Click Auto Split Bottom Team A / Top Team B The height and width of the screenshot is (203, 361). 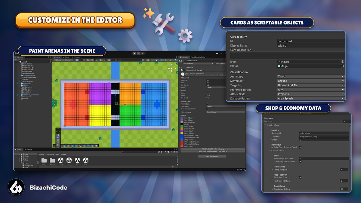[213, 152]
